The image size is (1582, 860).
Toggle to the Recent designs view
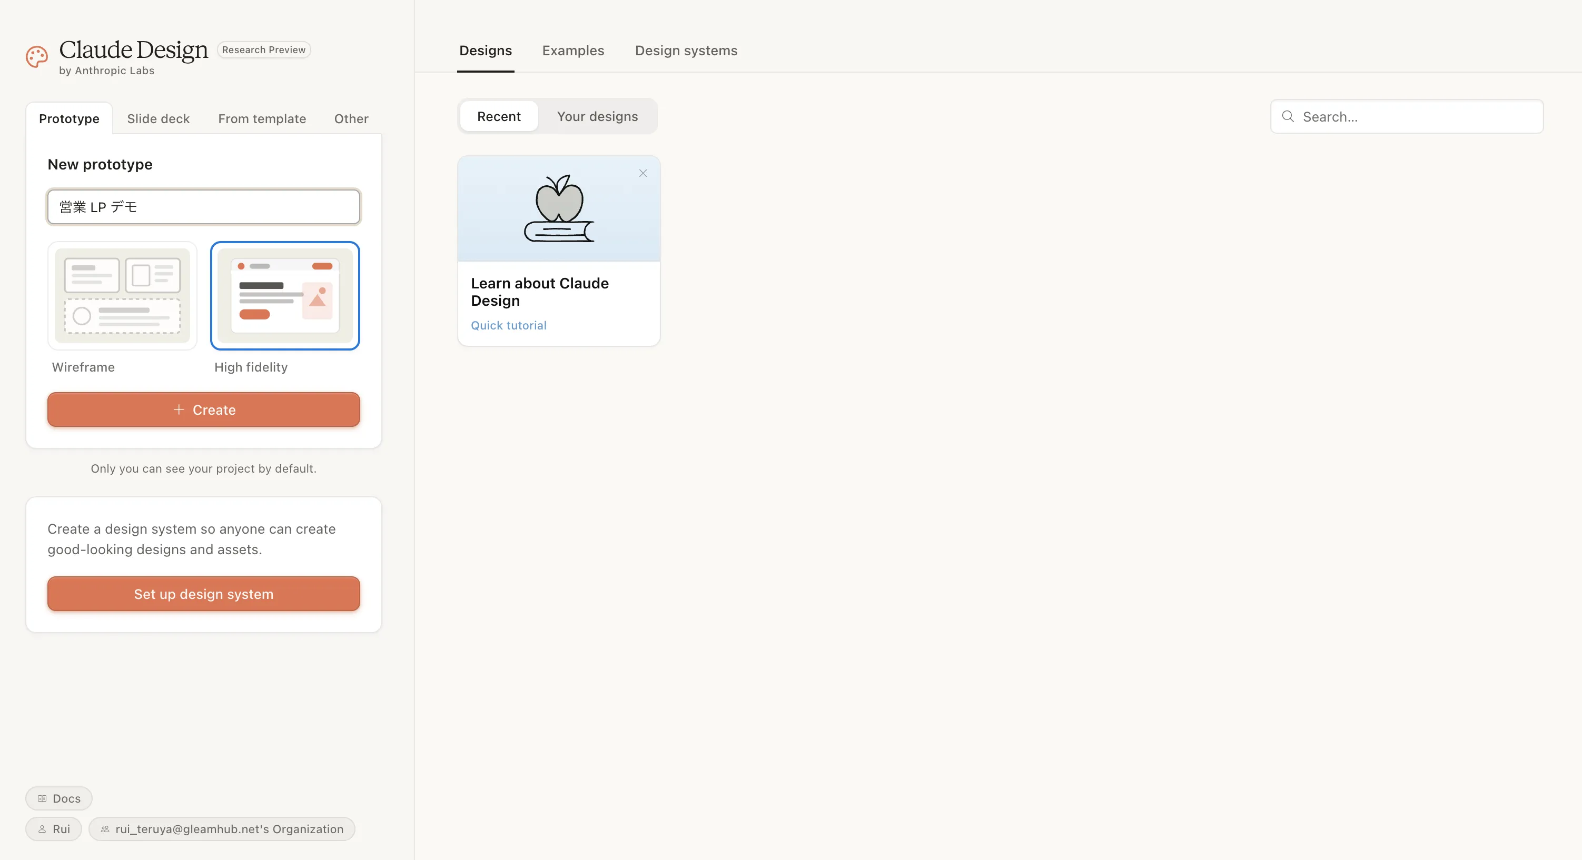(x=499, y=117)
